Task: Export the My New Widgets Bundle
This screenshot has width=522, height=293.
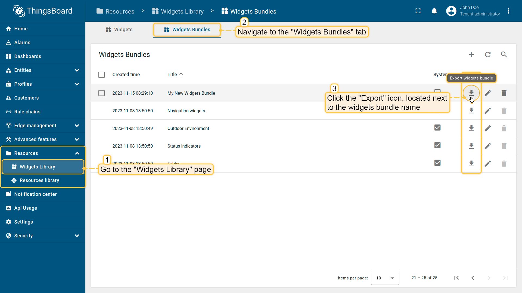Action: (471, 93)
